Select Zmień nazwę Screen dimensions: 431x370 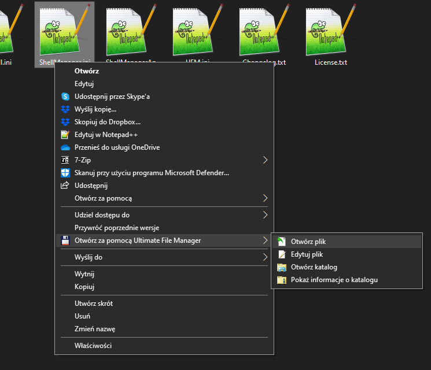164,329
